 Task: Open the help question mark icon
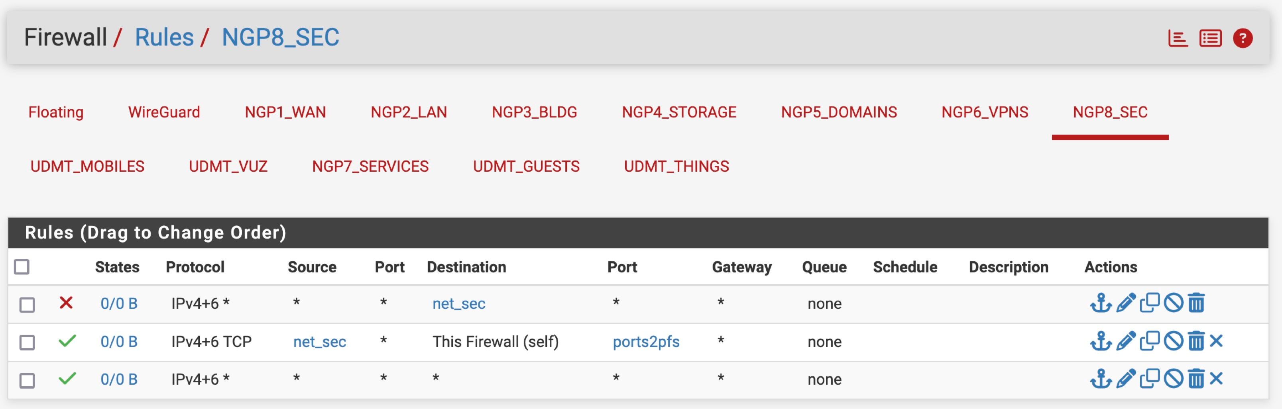[1242, 38]
